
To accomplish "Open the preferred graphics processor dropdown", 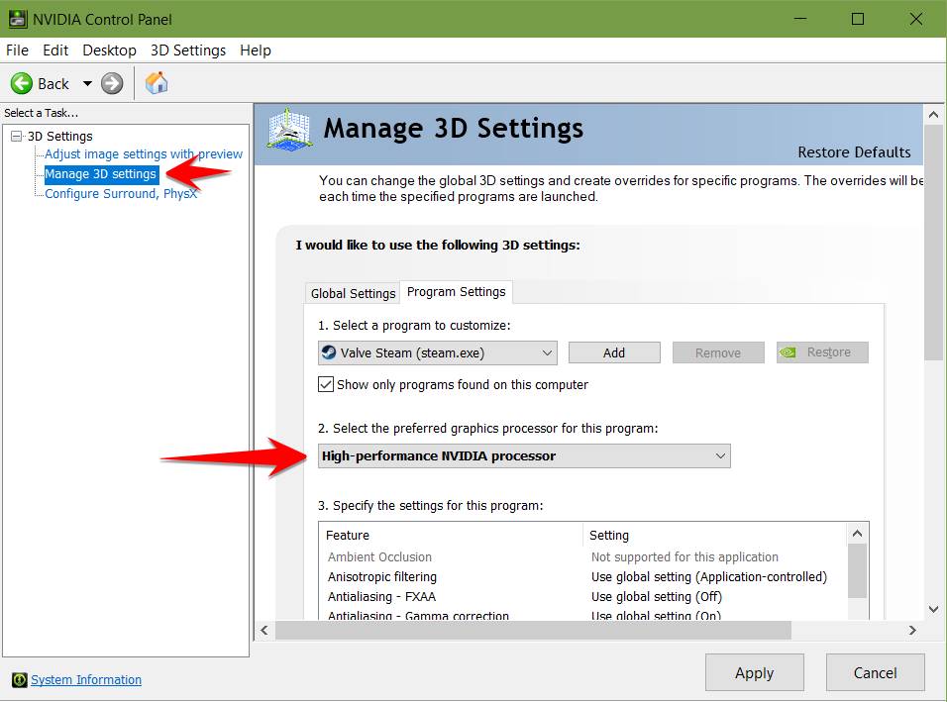I will point(524,455).
